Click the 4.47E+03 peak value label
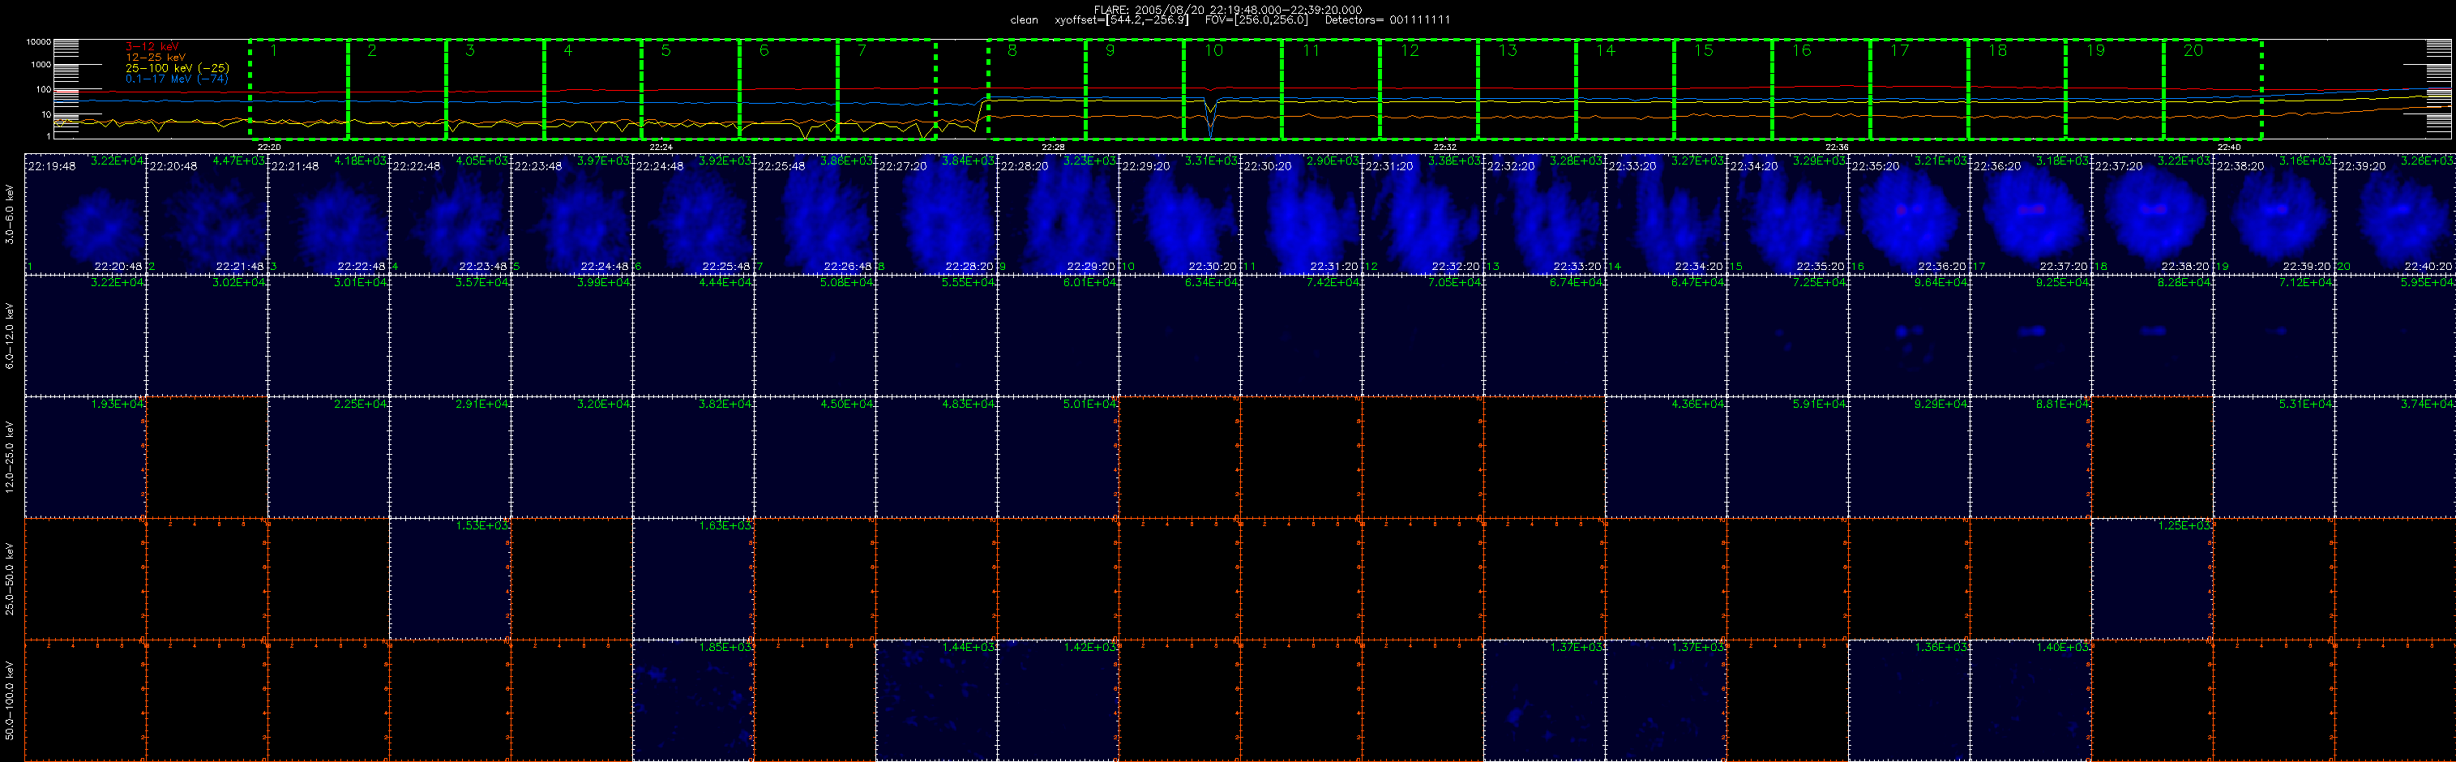The height and width of the screenshot is (762, 2456). click(240, 161)
